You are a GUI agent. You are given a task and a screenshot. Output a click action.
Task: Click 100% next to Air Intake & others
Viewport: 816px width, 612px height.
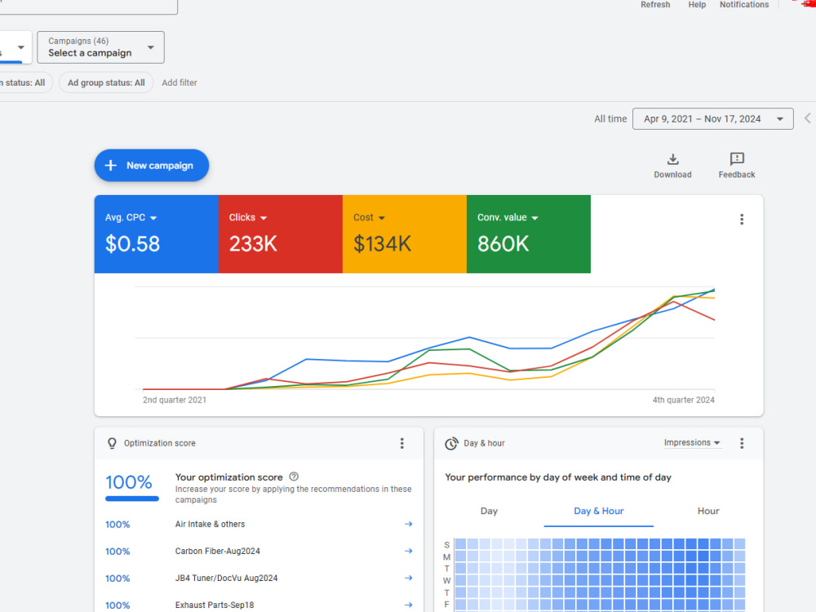[x=118, y=524]
